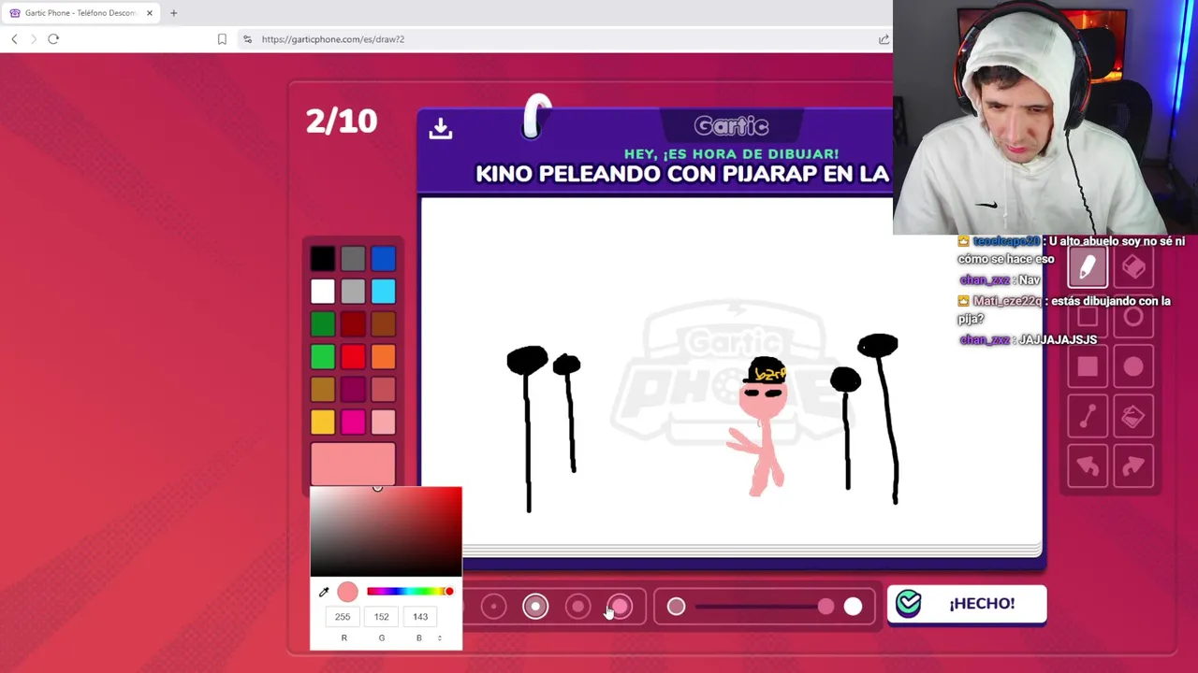Image resolution: width=1198 pixels, height=673 pixels.
Task: Select the pencil drawing tool
Action: coord(1088,268)
